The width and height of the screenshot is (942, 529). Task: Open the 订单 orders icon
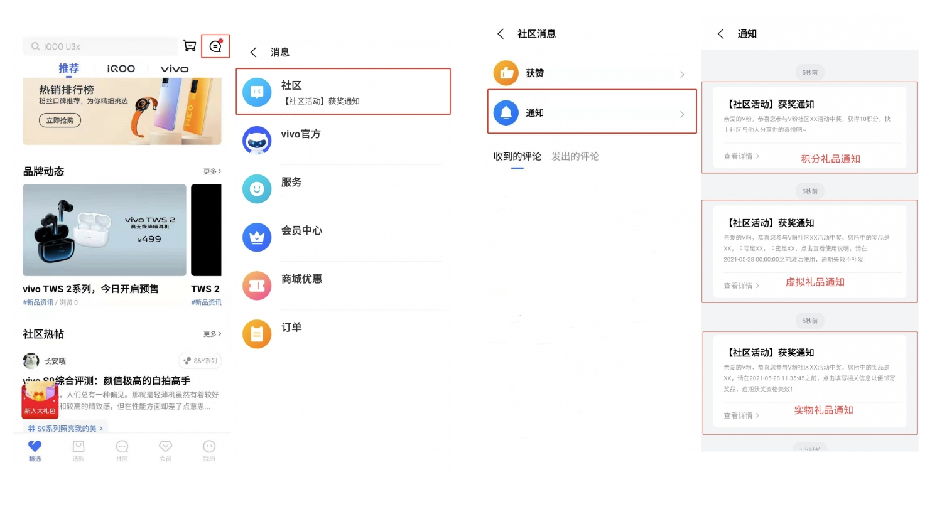click(x=257, y=334)
